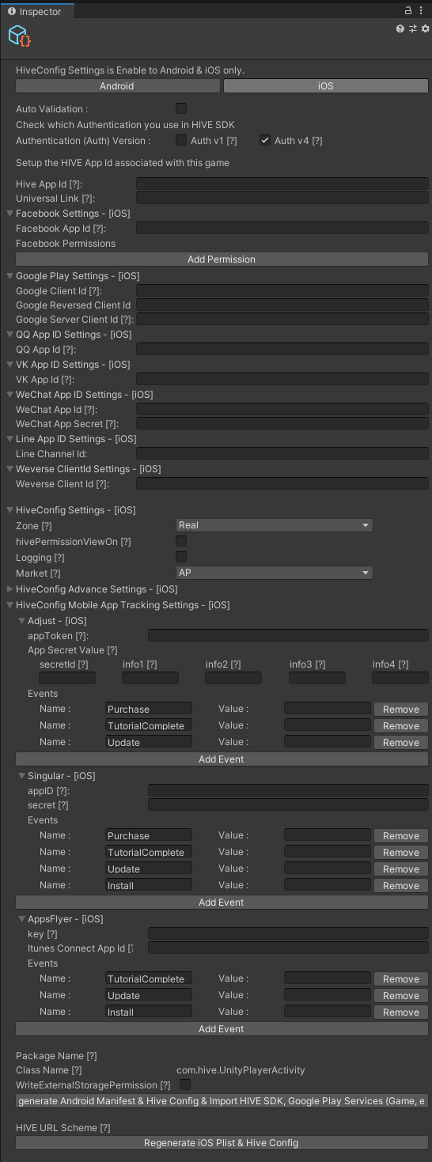
Task: Toggle the WriteExternalStoragePermission checkbox
Action: coord(185,1084)
